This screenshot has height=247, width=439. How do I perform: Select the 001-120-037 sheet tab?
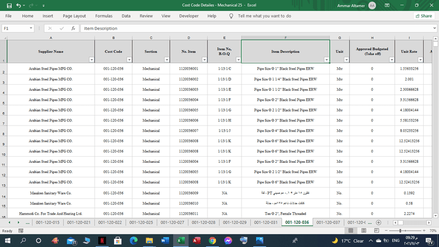click(328, 223)
